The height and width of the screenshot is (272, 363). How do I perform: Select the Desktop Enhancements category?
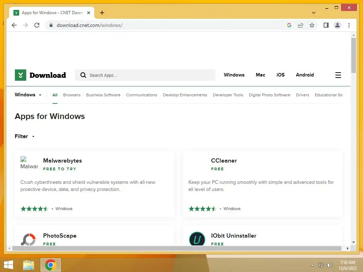[185, 95]
